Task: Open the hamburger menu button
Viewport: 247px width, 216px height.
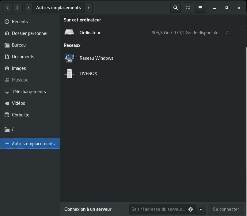Action: click(200, 8)
